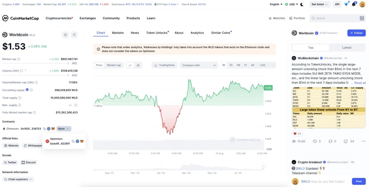
Task: Open Cryptocurrencies menu in navigation
Action: (x=59, y=18)
